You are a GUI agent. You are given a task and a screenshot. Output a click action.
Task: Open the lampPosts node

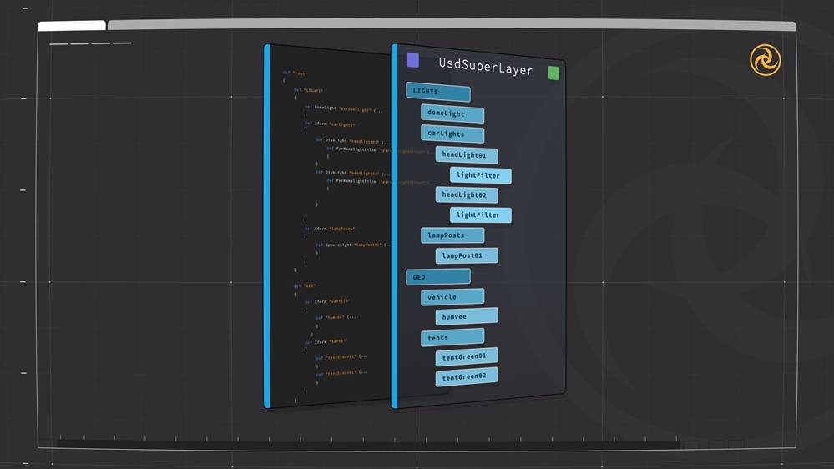(452, 235)
